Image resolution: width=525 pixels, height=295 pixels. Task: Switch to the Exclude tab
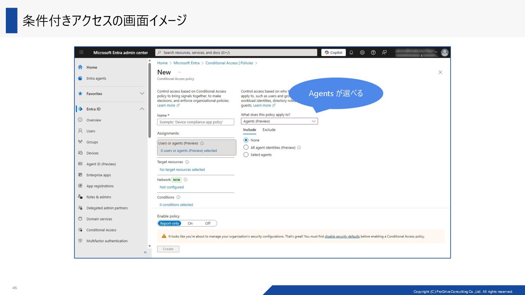(269, 130)
